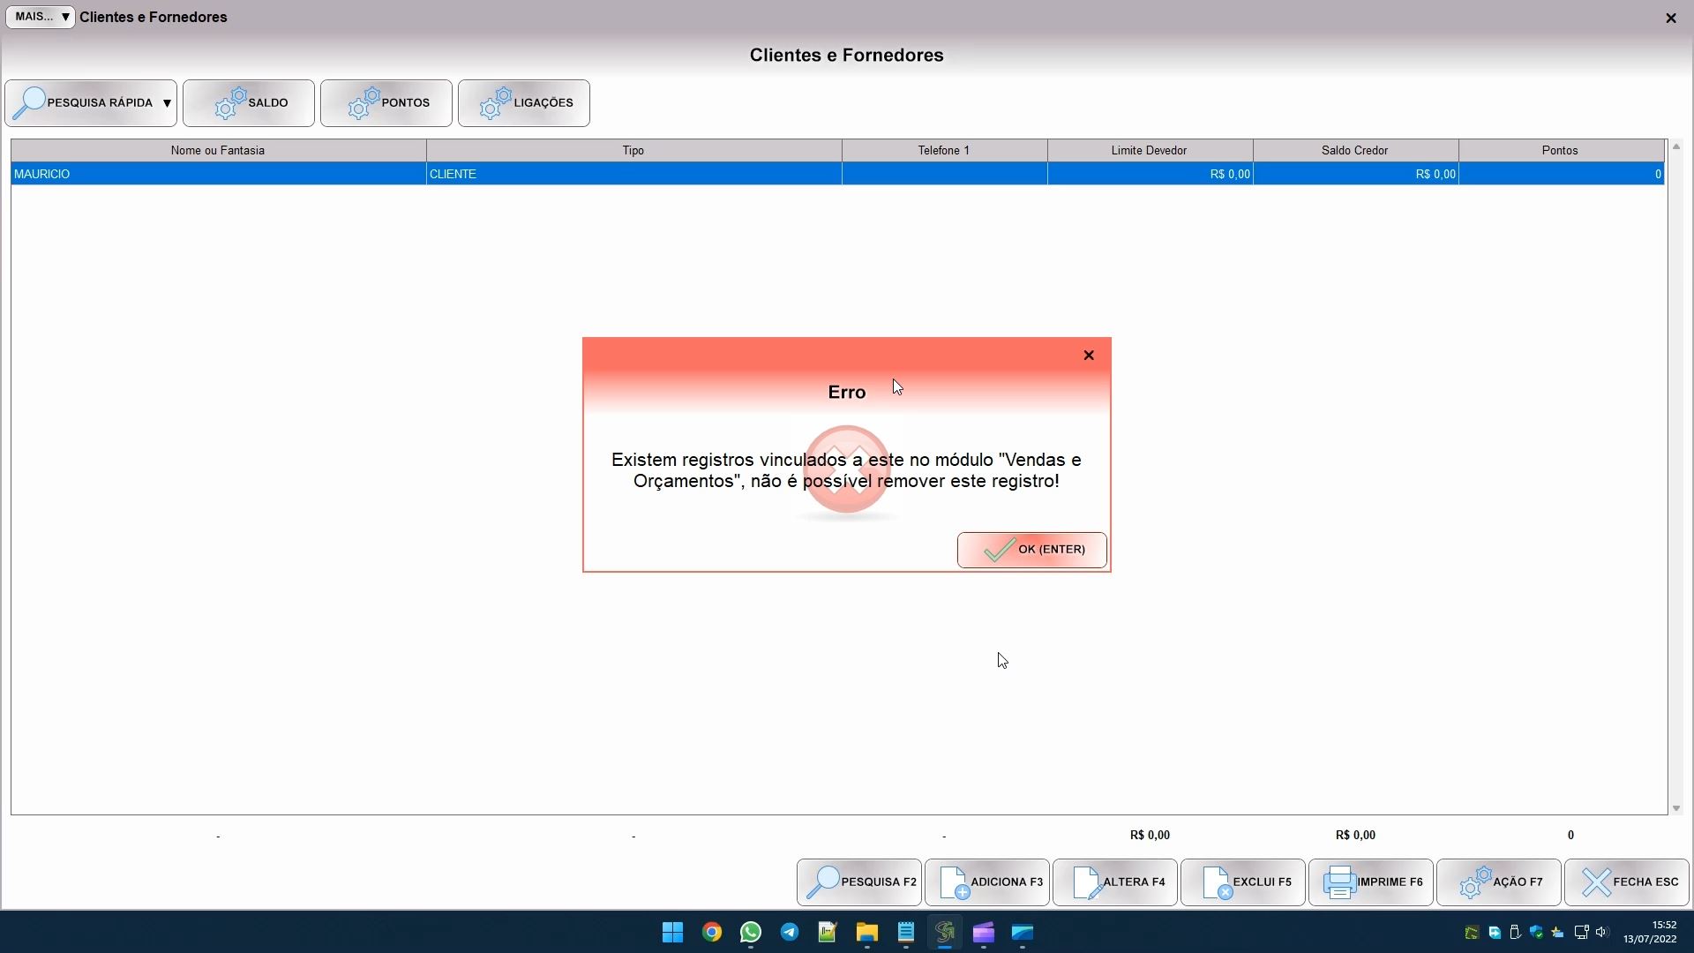Open the LIGAÇÕES gear button

[524, 103]
